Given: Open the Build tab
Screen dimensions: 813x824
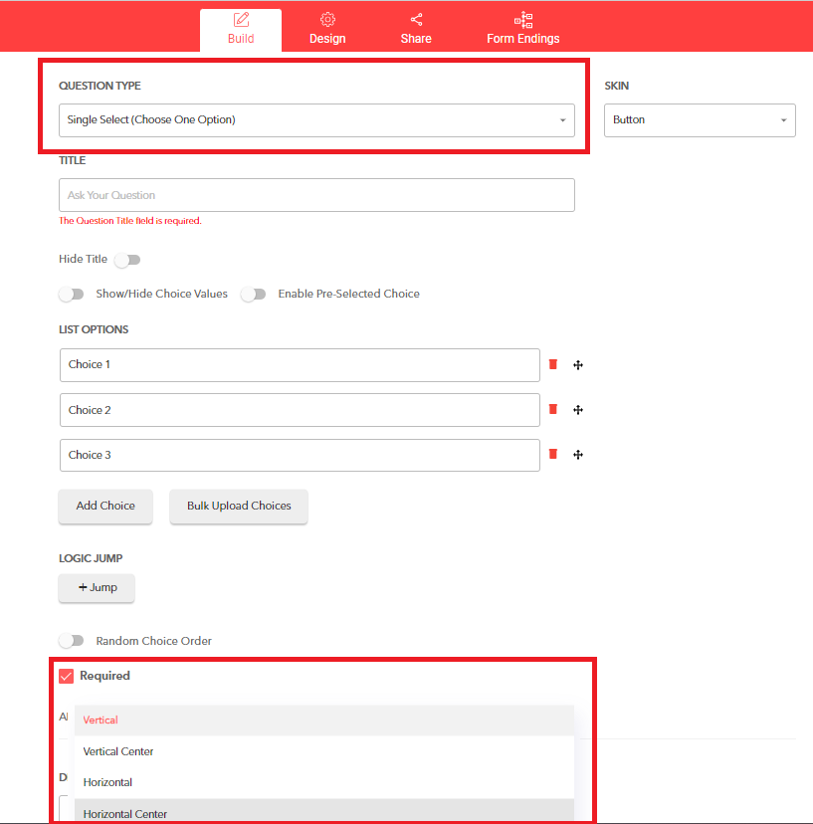Looking at the screenshot, I should (x=241, y=30).
